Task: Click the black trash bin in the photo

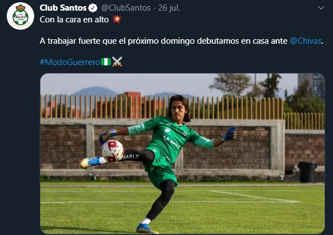Action: click(307, 172)
